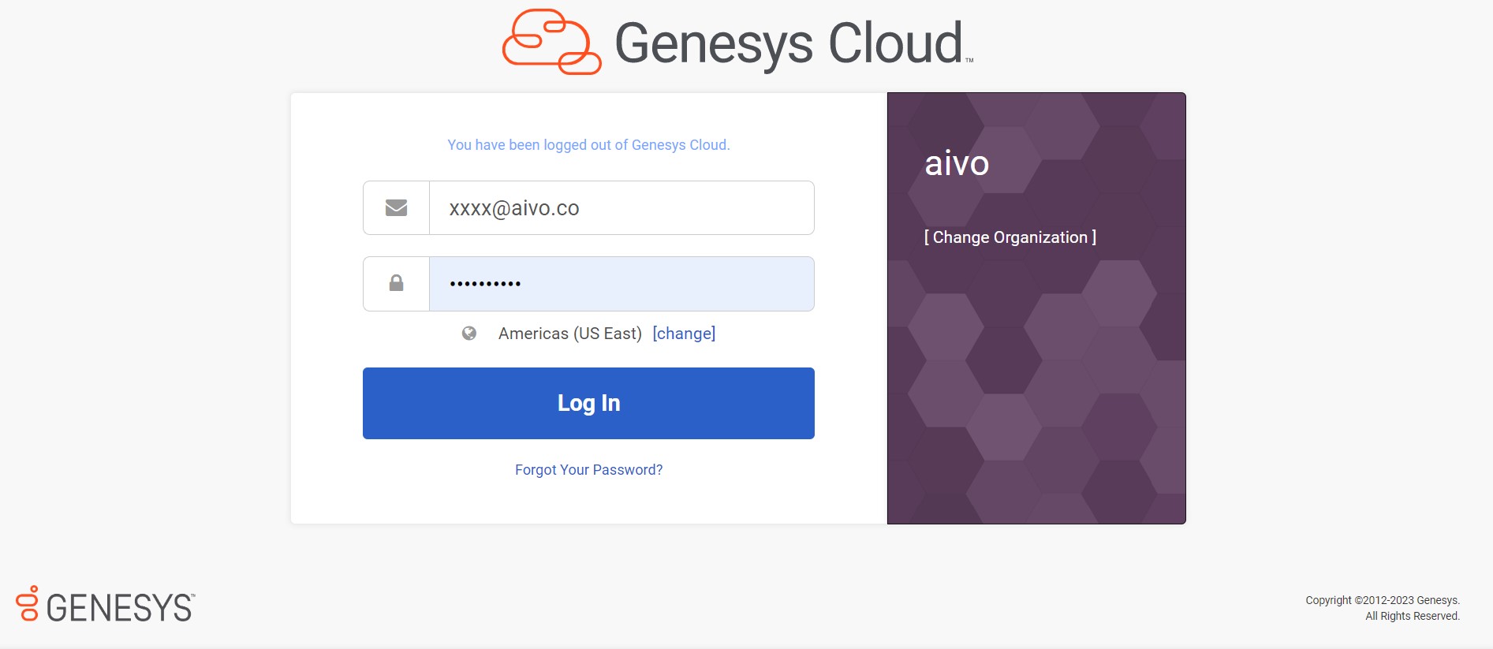Click the purple hexagon organization panel background
1493x649 pixels.
pyautogui.click(x=1036, y=394)
